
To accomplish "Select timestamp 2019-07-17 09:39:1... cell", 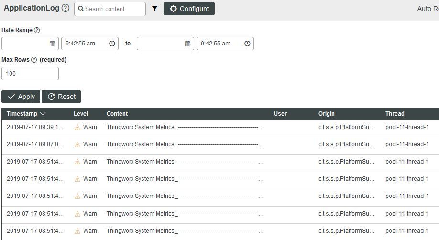I will [x=35, y=127].
